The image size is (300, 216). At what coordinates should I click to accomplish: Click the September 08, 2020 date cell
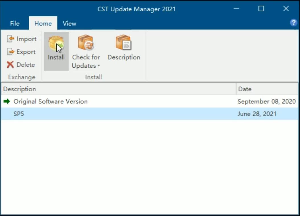click(266, 101)
